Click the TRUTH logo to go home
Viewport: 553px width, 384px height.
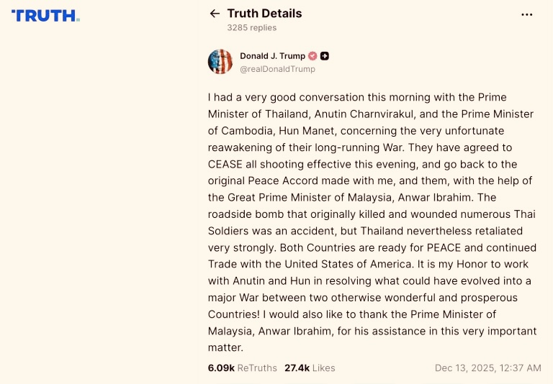(45, 15)
